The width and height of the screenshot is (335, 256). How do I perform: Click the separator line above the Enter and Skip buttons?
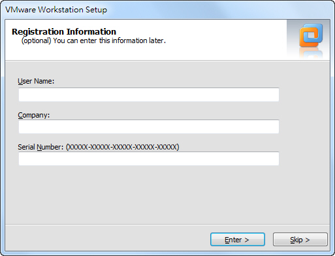point(167,224)
